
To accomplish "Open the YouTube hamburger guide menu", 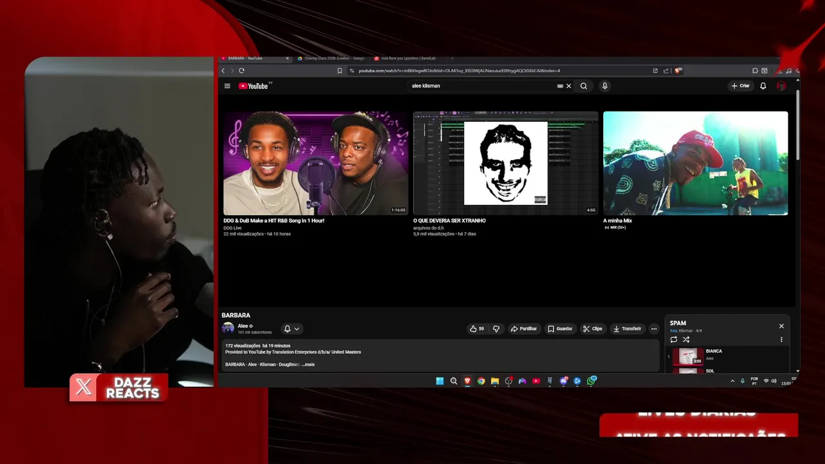I will (x=227, y=86).
